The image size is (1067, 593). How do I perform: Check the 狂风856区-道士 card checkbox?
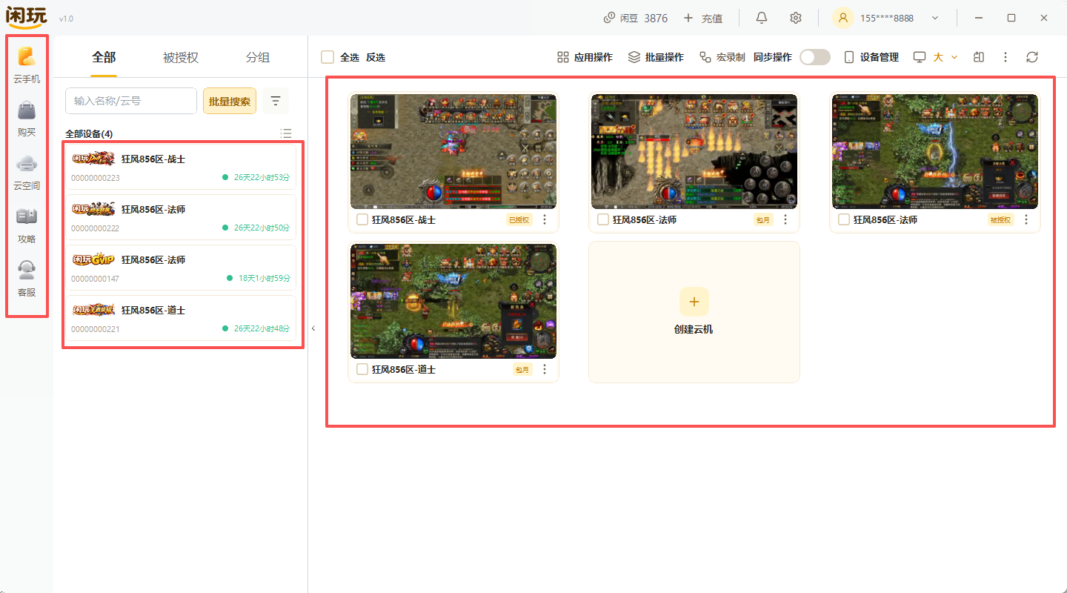(x=362, y=369)
